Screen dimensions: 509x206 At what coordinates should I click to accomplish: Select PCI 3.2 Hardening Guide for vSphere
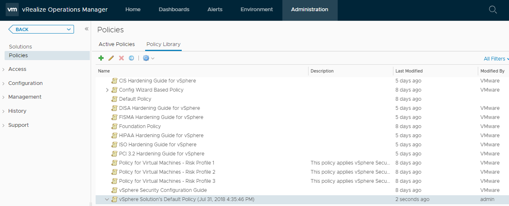tap(302, 154)
